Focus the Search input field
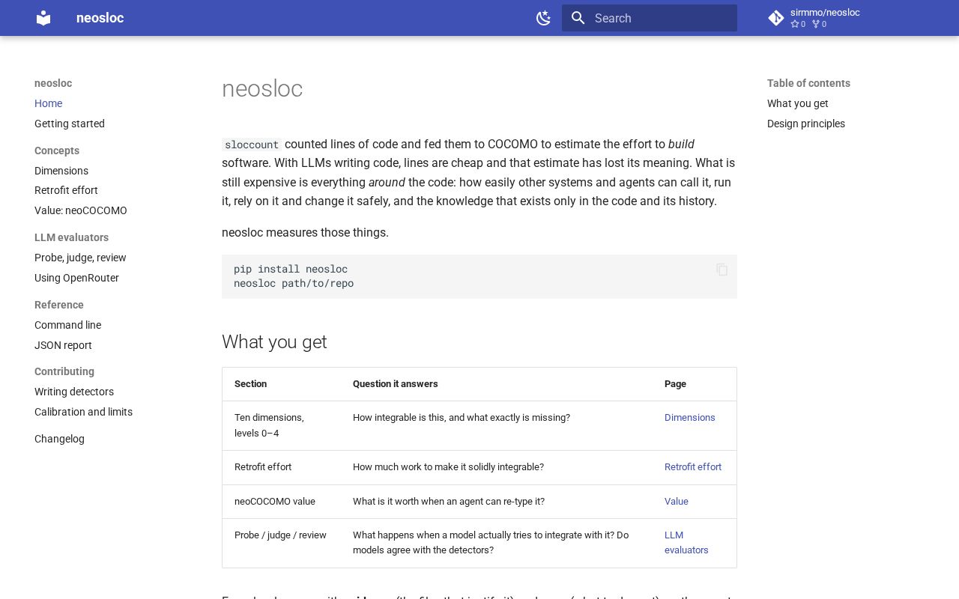This screenshot has height=599, width=959. [x=650, y=18]
